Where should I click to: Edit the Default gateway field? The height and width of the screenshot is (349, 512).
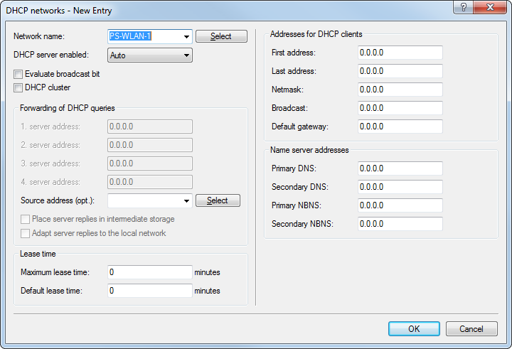(400, 127)
